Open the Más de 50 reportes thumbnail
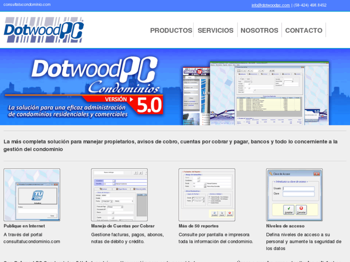The height and width of the screenshot is (262, 350). [x=207, y=195]
